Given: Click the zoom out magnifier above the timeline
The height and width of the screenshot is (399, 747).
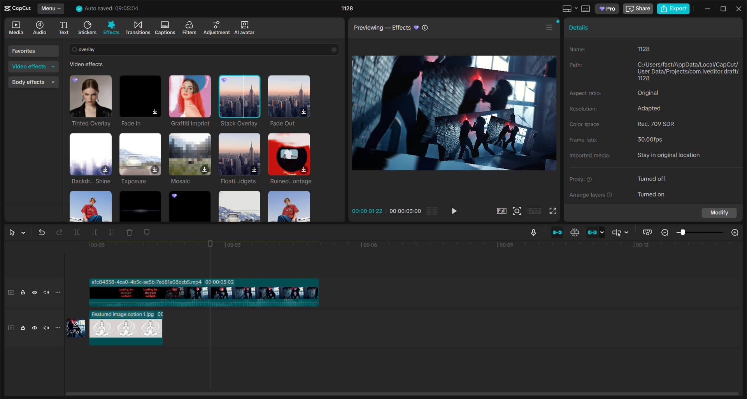Looking at the screenshot, I should tap(665, 232).
